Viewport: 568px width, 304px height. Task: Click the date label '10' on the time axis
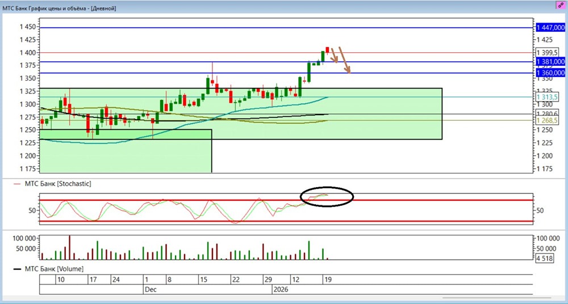(x=61, y=280)
